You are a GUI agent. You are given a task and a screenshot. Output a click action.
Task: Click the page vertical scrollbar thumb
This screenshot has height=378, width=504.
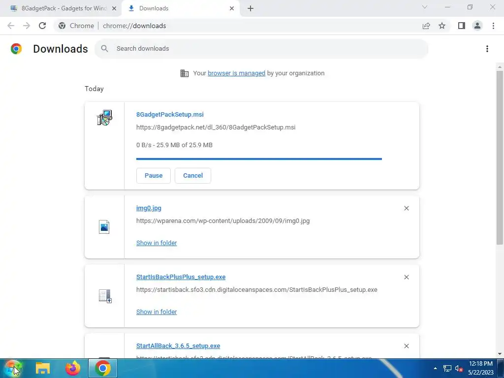(x=500, y=157)
